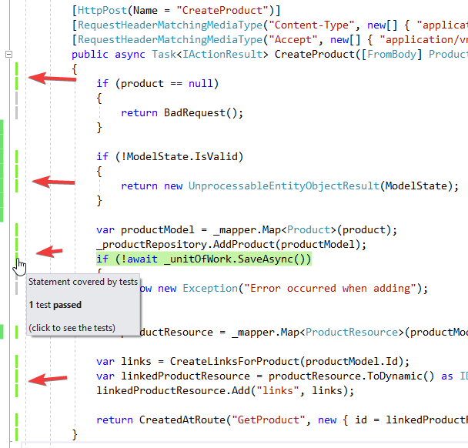The width and height of the screenshot is (468, 448).
Task: Click the FromBody attribute
Action: tap(392, 55)
